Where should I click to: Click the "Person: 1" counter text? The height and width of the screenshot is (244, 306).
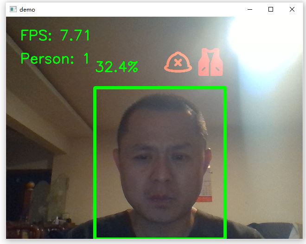click(x=55, y=58)
